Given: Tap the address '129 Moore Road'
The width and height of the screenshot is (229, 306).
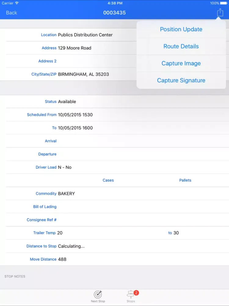Looking at the screenshot, I should click(x=75, y=48).
